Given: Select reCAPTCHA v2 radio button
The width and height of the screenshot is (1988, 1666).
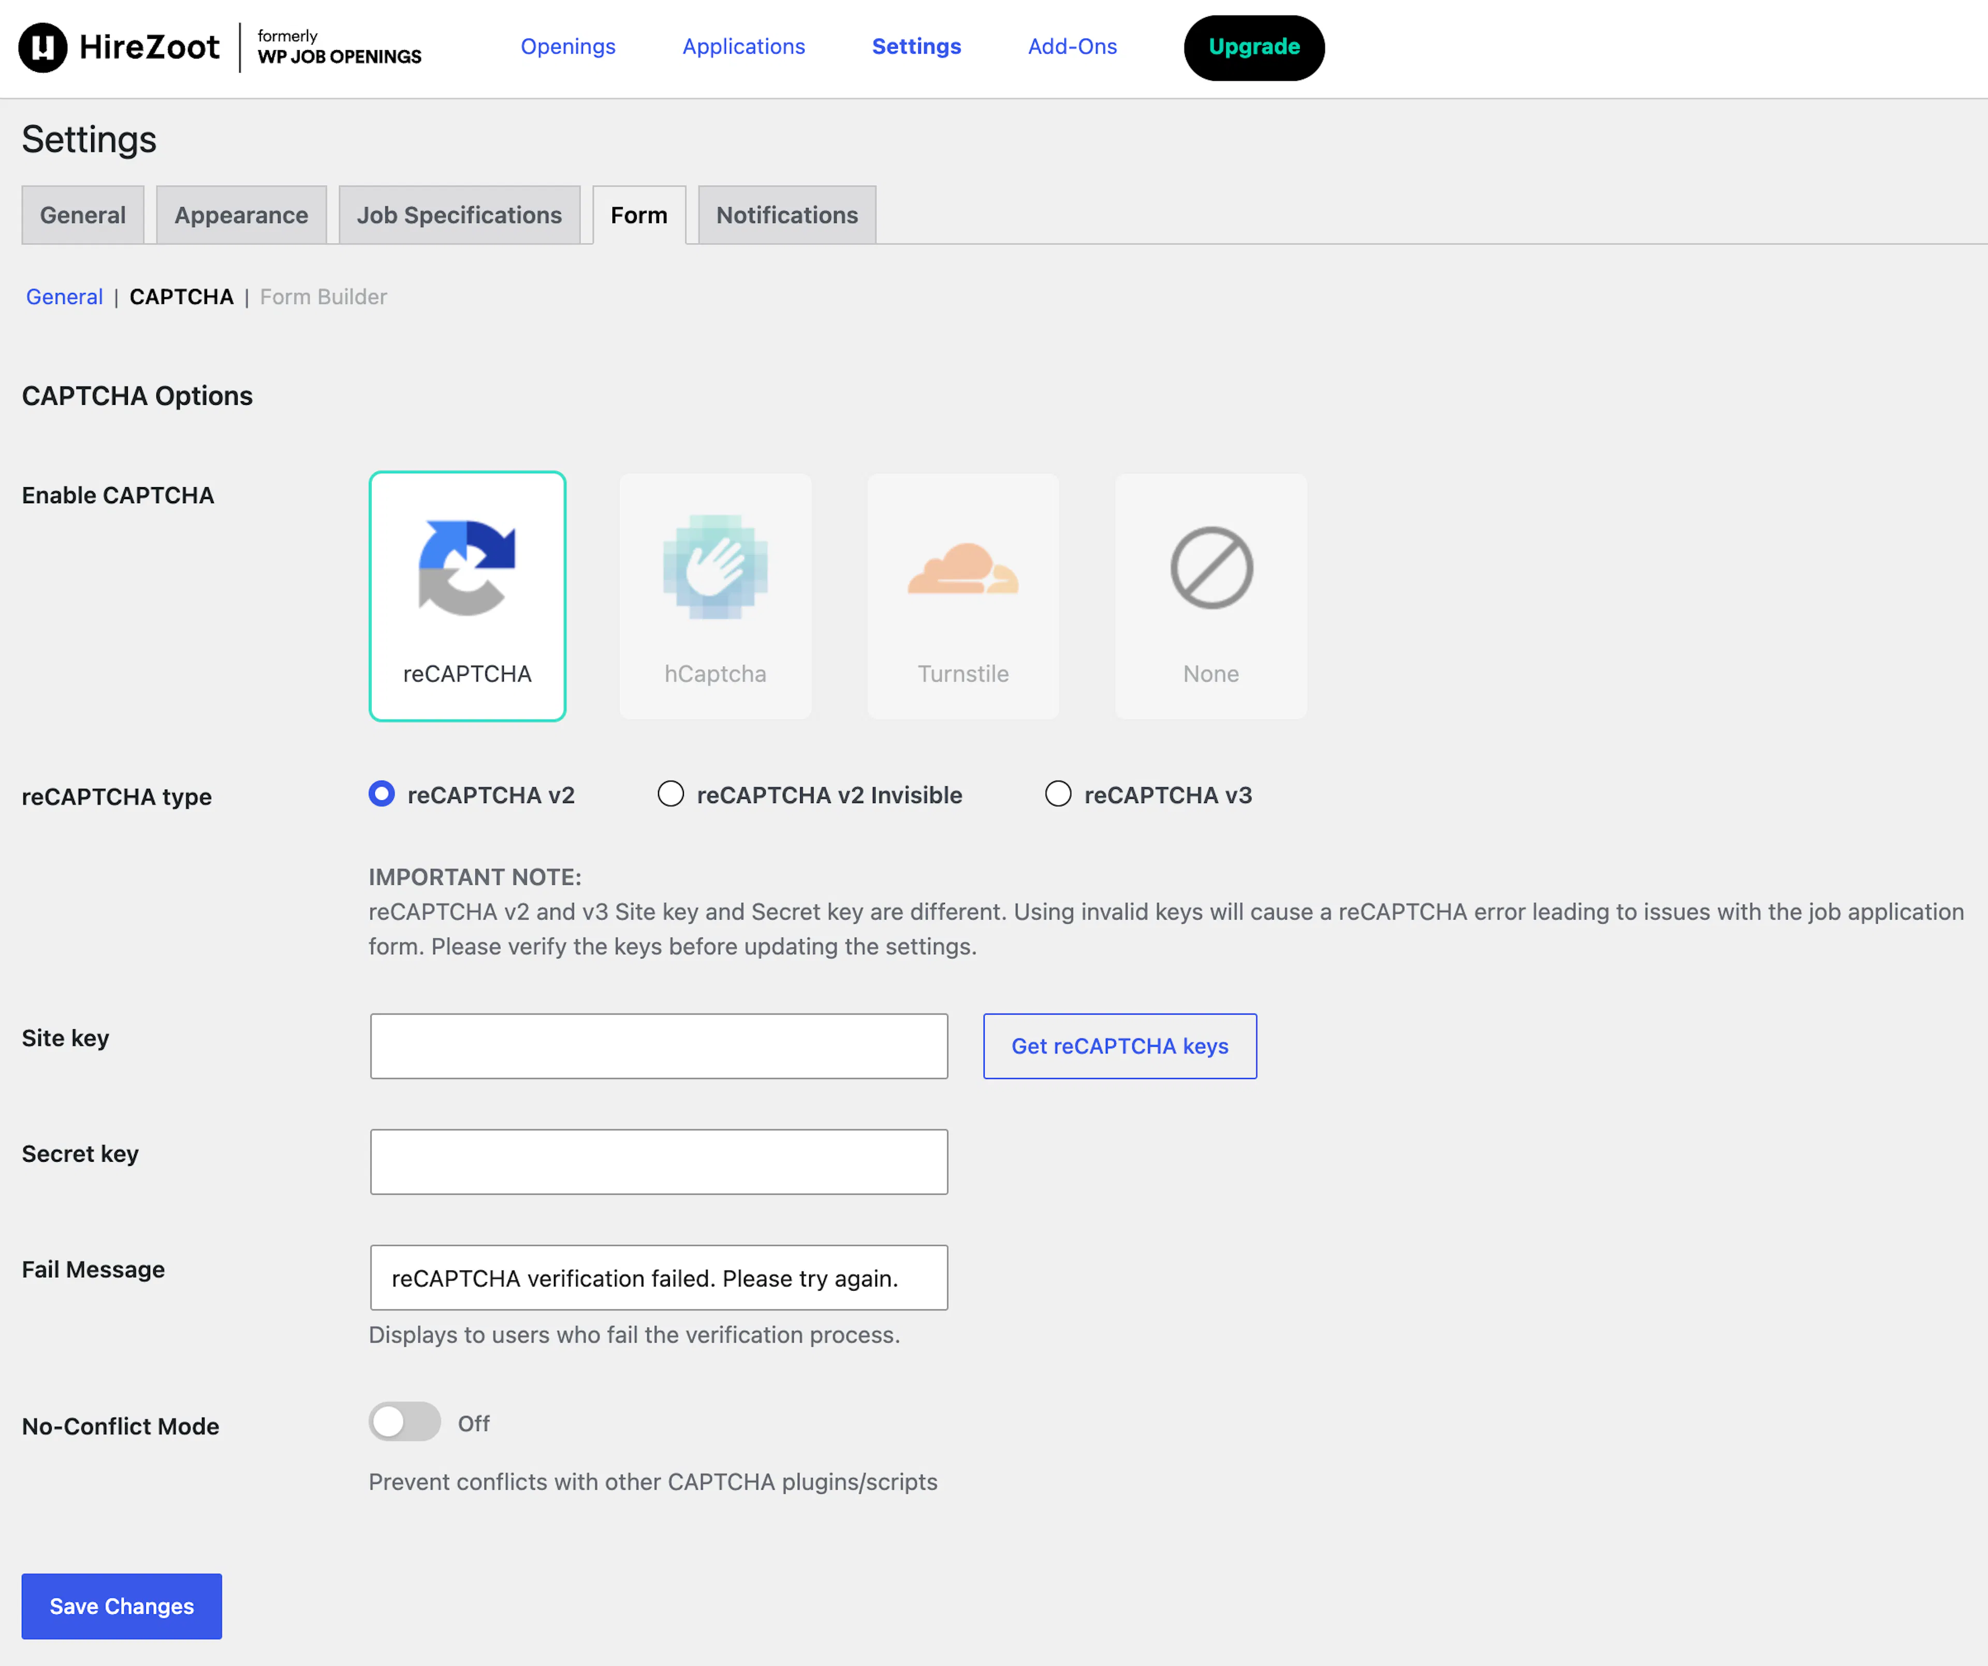Looking at the screenshot, I should click(382, 793).
